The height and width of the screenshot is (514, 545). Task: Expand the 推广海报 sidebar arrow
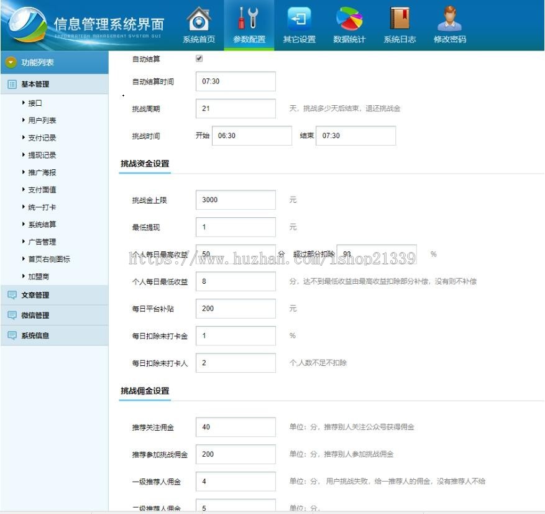(x=23, y=172)
